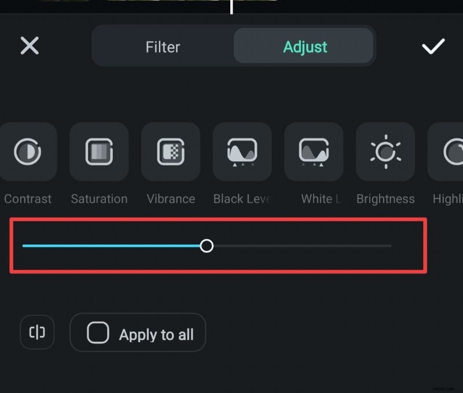463x393 pixels.
Task: Open the Vibrance adjustment icon
Action: 171,152
